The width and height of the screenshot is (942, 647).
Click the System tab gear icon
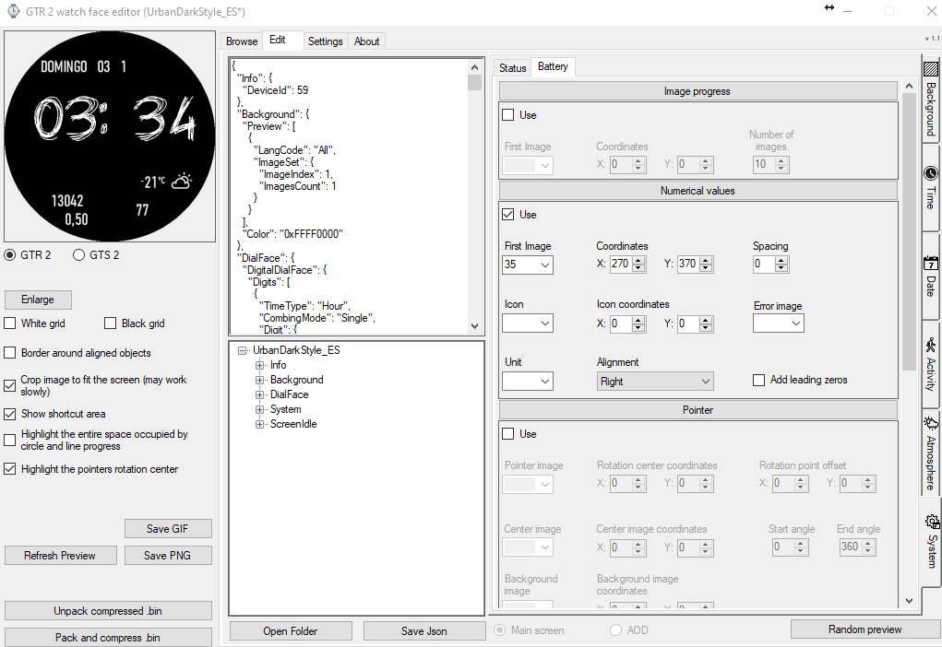pos(930,521)
